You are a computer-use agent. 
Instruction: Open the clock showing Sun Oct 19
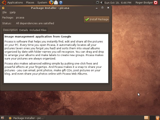click(118, 3)
